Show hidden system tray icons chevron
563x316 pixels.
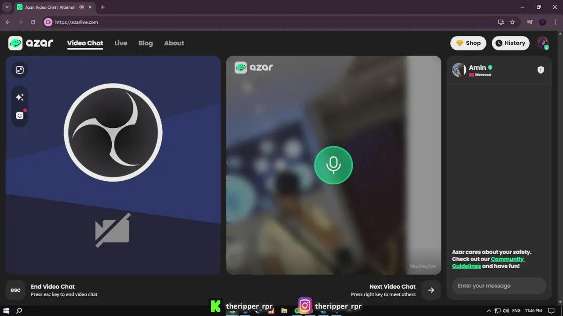pyautogui.click(x=489, y=310)
